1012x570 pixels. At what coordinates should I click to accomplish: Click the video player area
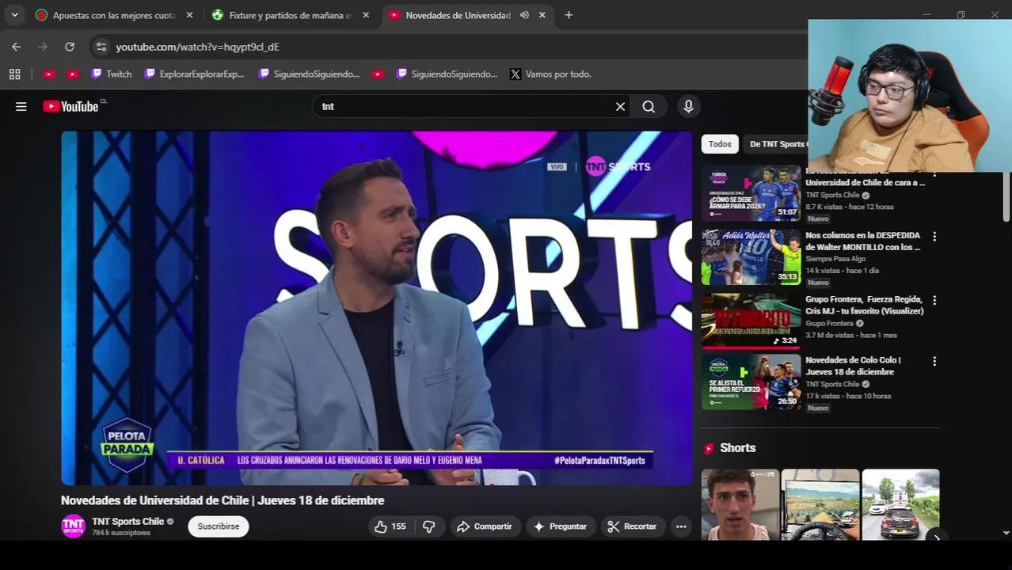(376, 308)
